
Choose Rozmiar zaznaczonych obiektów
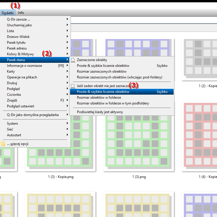pyautogui.click(x=122, y=71)
